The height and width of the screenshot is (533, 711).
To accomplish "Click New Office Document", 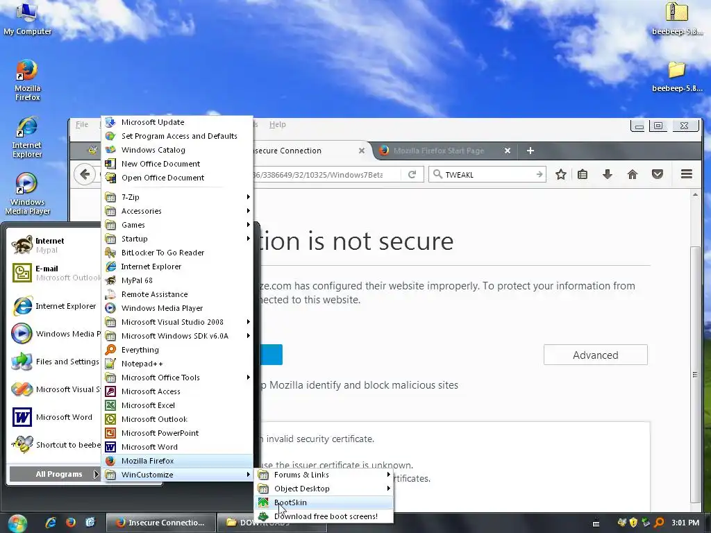I will pos(177,164).
